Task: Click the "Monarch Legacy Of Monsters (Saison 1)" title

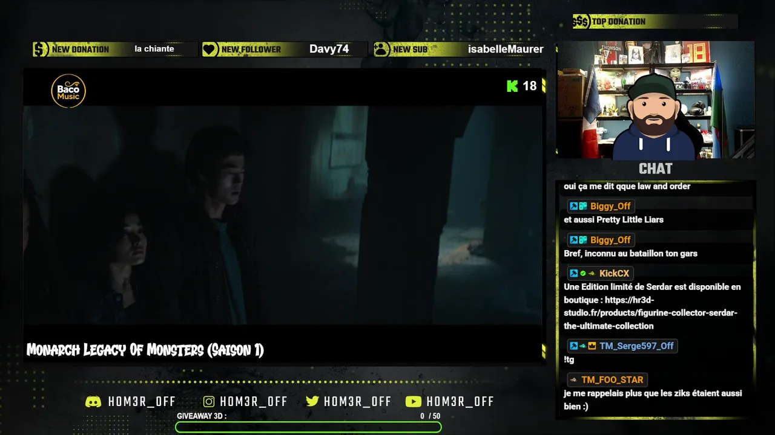Action: click(x=145, y=350)
